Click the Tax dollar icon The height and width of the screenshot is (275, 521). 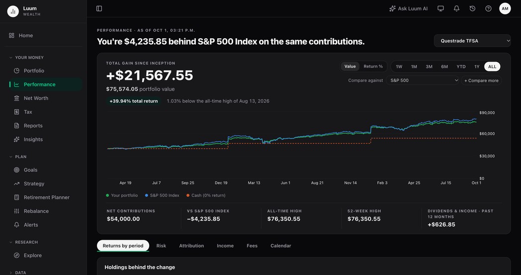[x=16, y=112]
